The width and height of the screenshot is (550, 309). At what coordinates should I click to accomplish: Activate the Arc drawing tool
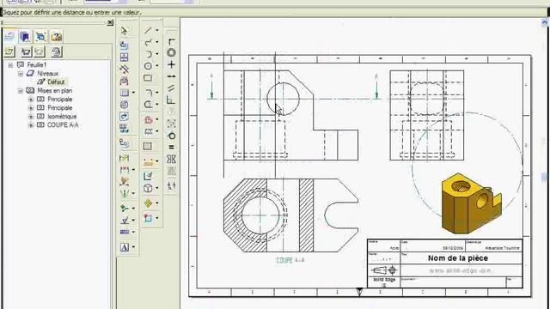[148, 54]
